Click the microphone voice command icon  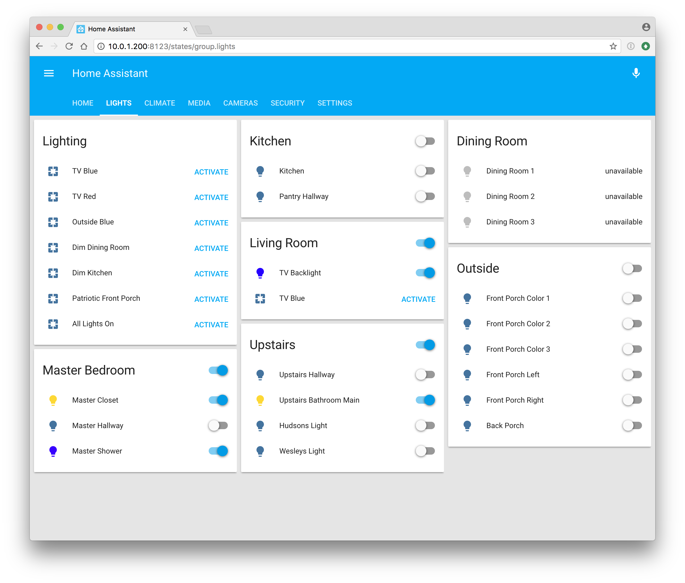tap(636, 73)
